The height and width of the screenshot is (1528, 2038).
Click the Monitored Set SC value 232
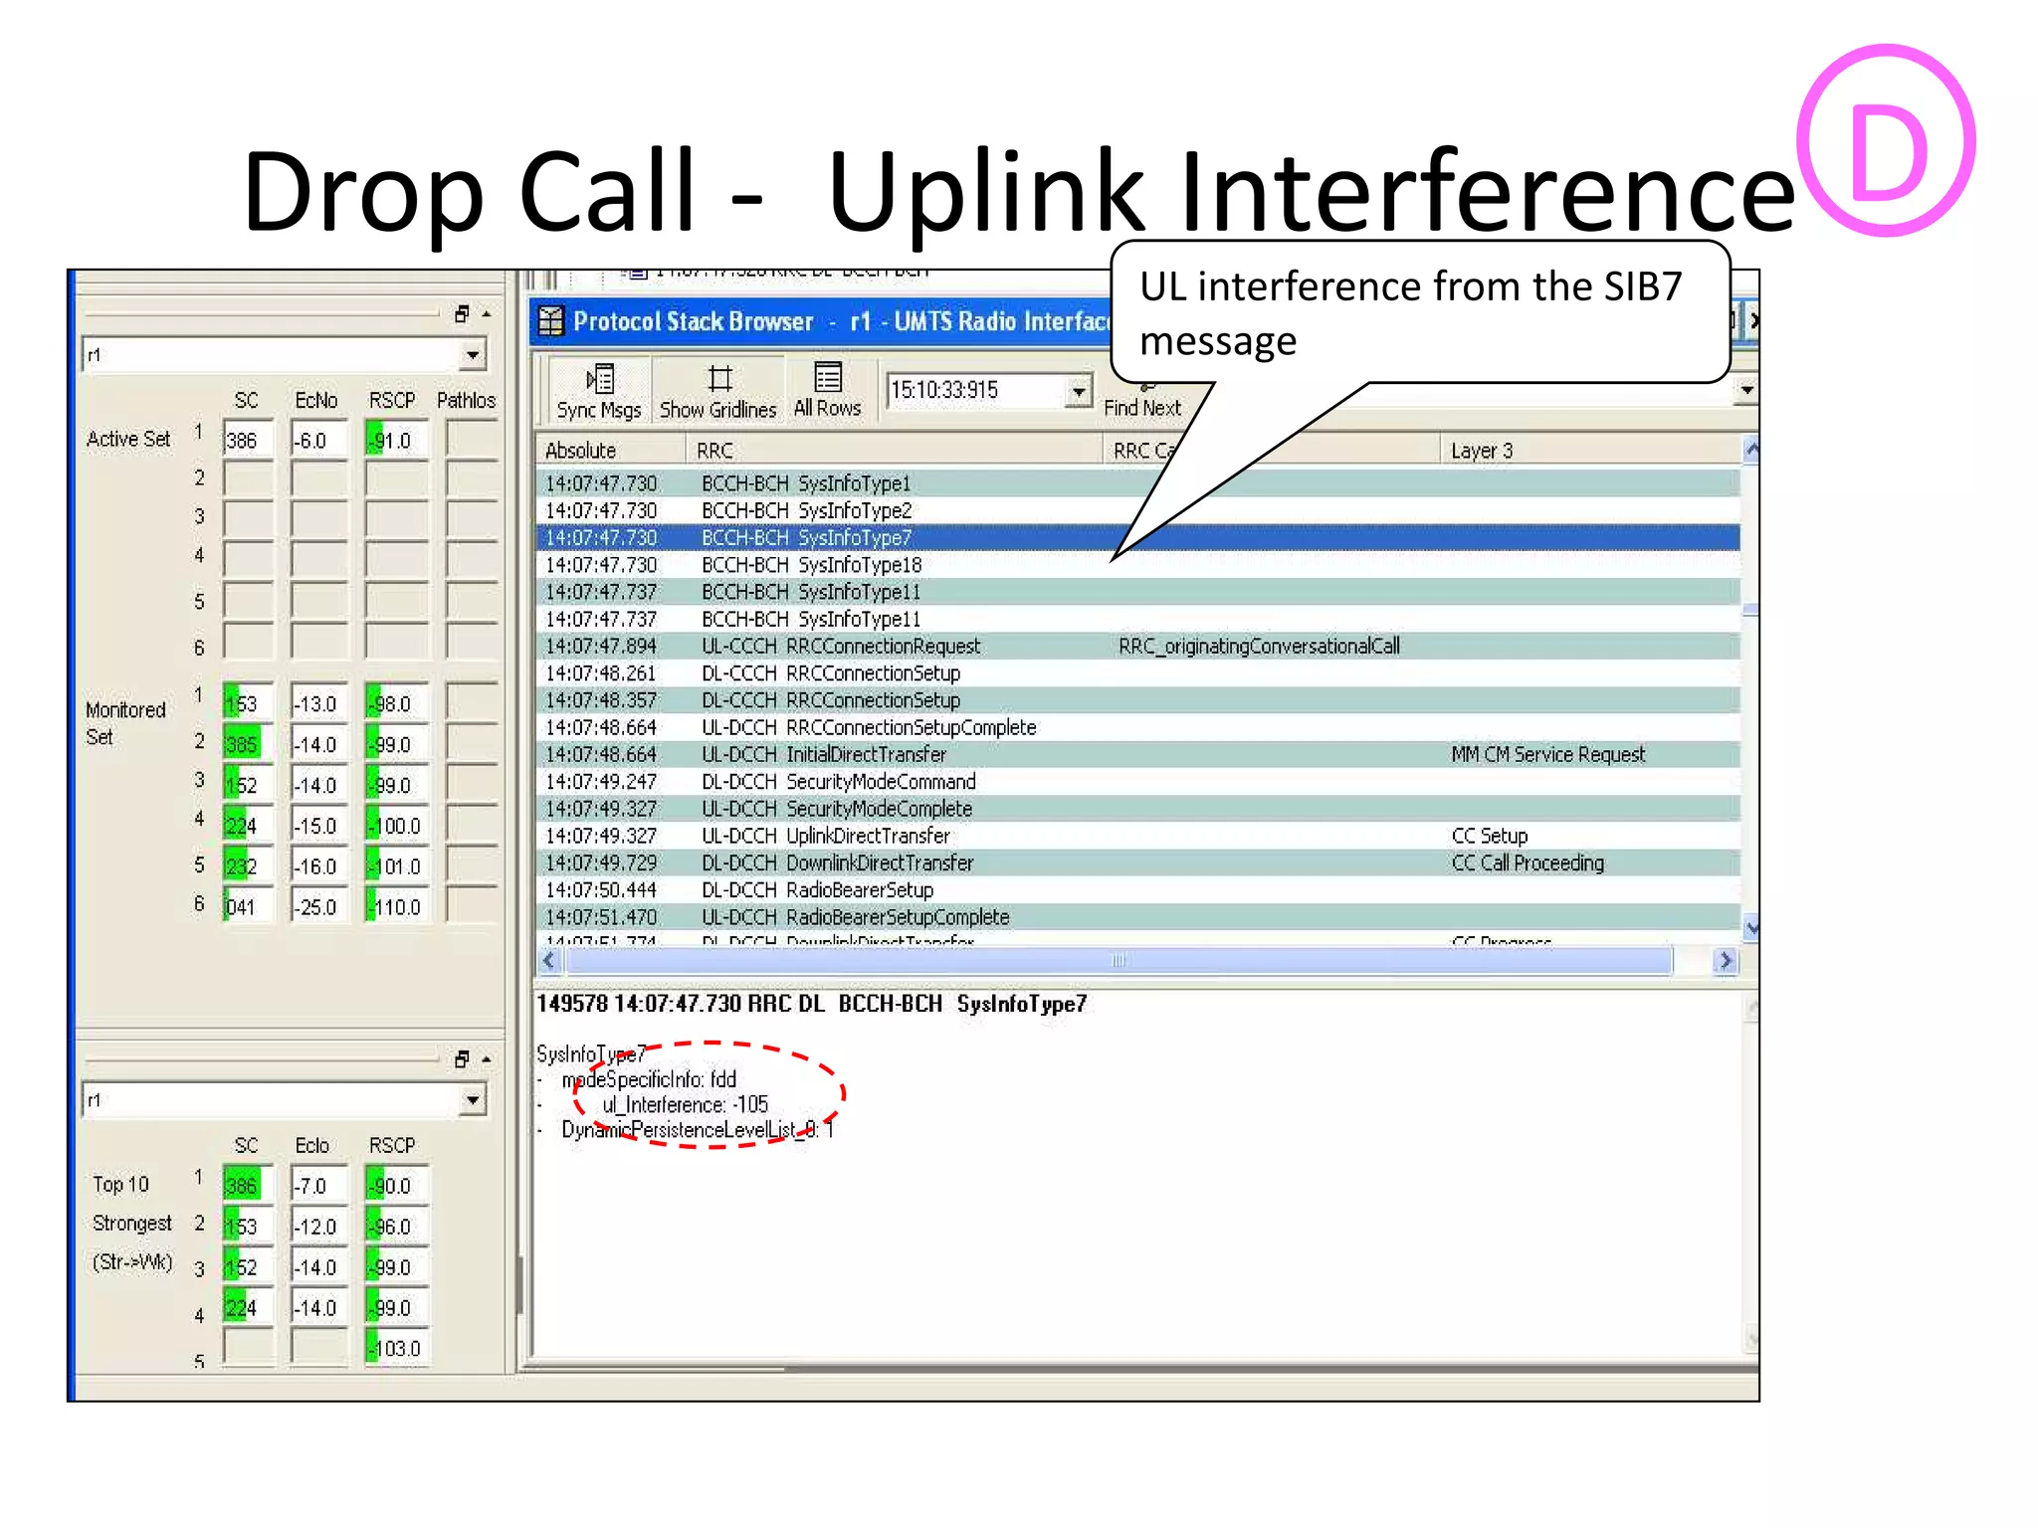(248, 866)
